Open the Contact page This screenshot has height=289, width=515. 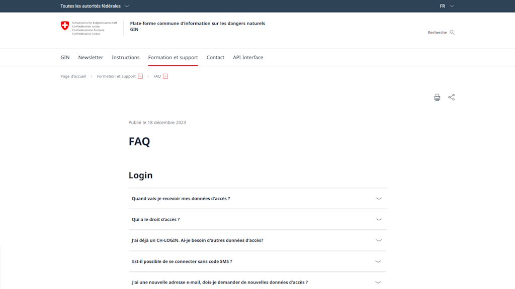click(x=215, y=57)
